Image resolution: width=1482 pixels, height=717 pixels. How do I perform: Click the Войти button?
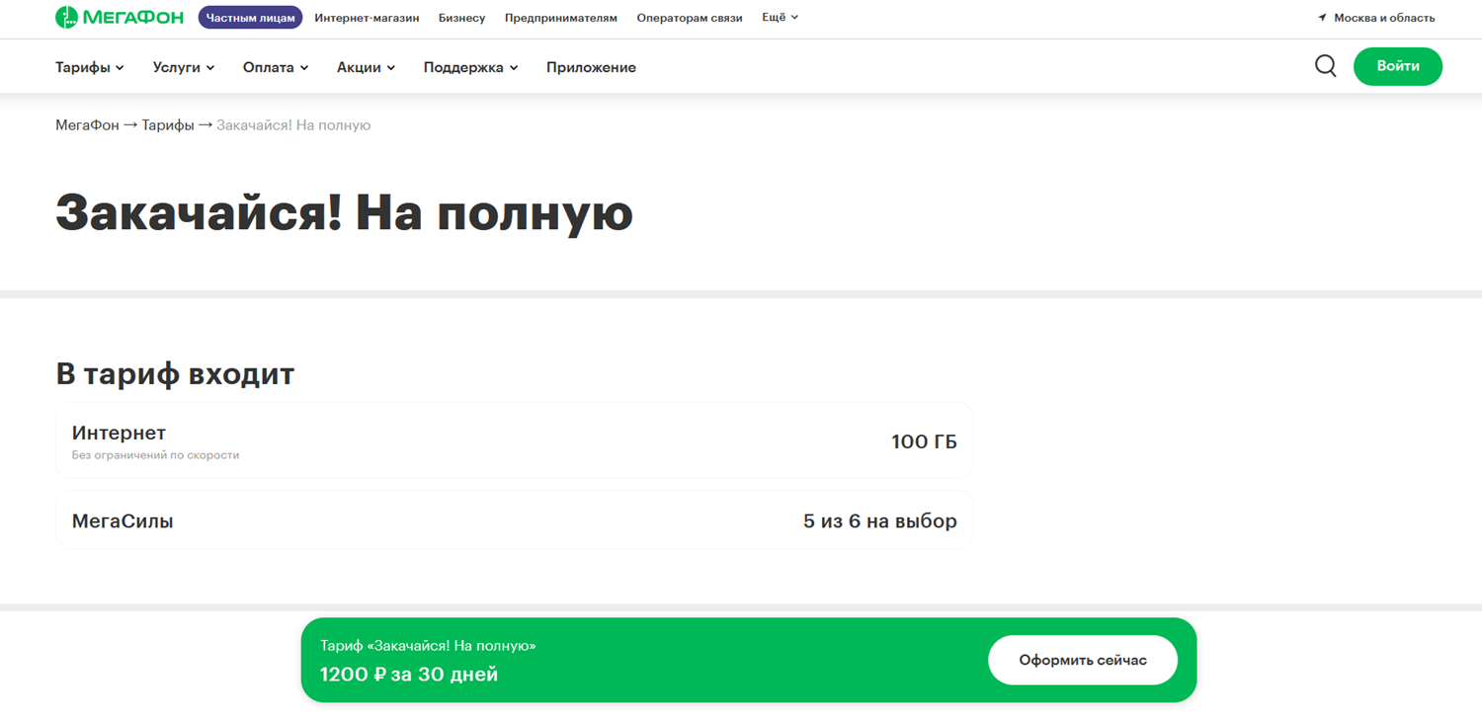point(1398,66)
